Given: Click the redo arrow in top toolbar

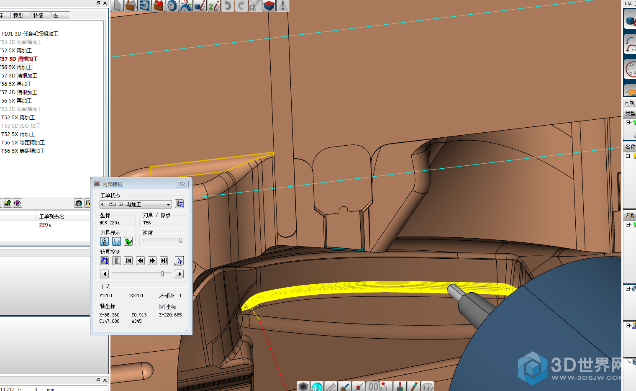Looking at the screenshot, I should 241,5.
